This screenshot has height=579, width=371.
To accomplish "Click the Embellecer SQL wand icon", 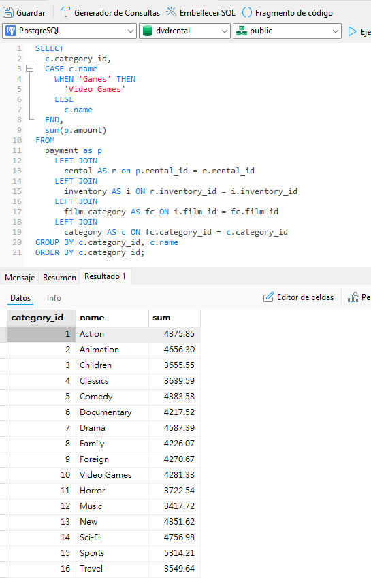I will click(x=171, y=12).
